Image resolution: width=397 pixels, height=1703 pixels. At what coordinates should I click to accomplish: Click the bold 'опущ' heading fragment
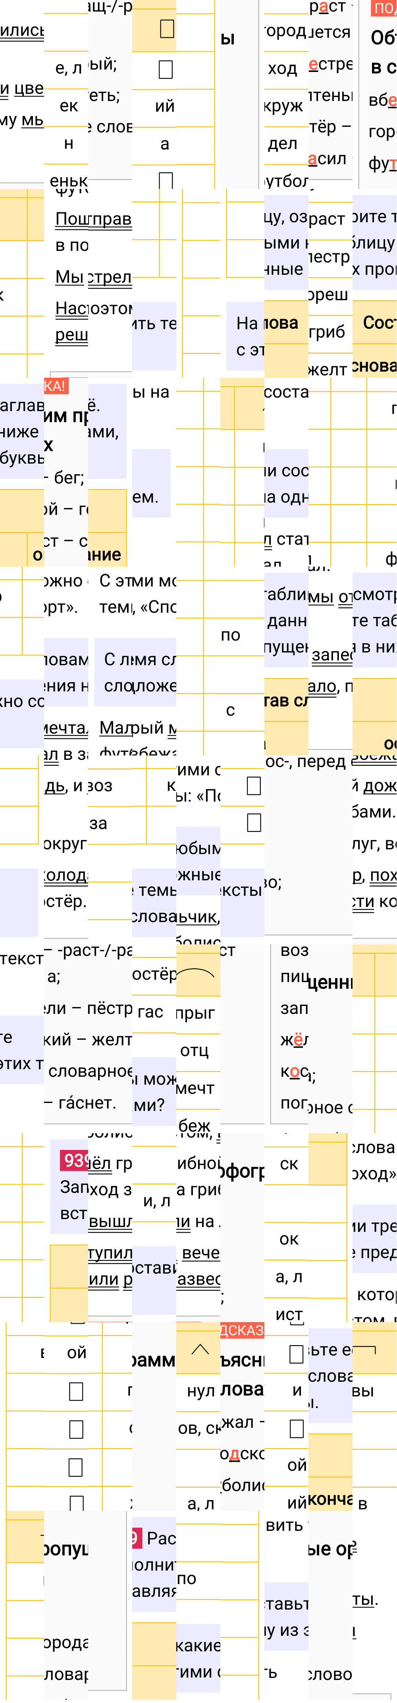66,1549
